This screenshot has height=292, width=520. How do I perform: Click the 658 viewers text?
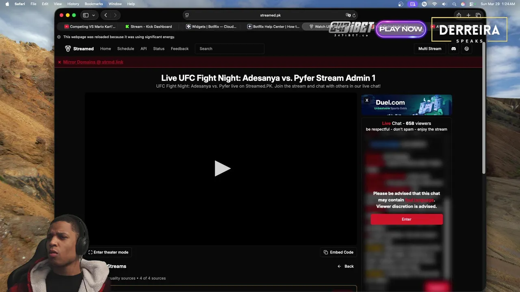(418, 123)
